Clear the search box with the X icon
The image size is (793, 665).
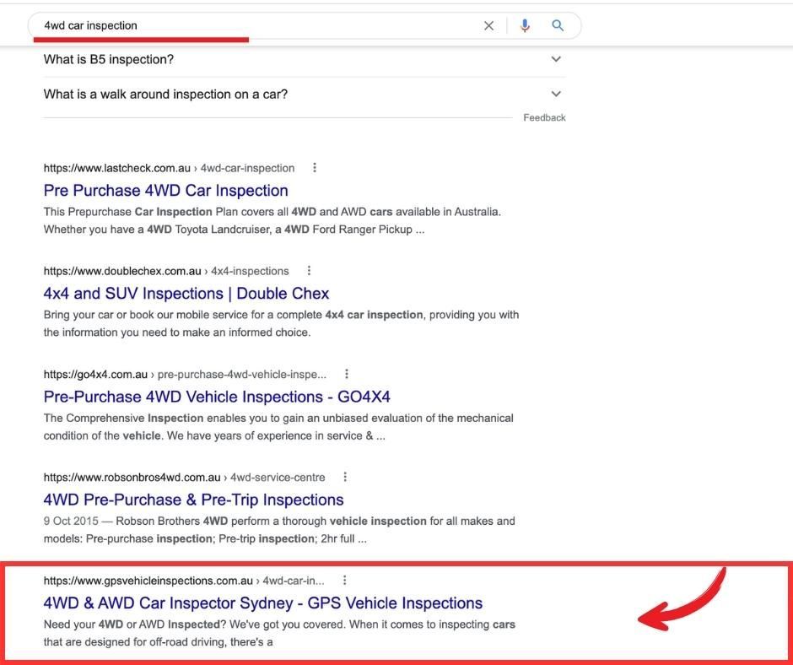488,26
